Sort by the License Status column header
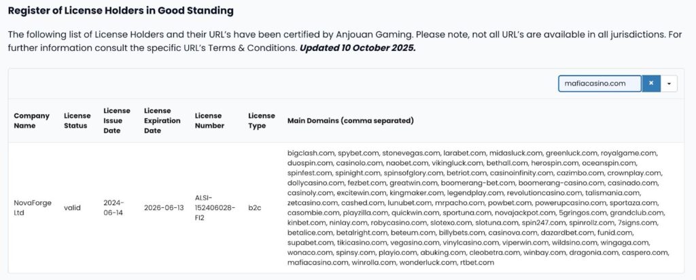The height and width of the screenshot is (280, 696). click(77, 120)
